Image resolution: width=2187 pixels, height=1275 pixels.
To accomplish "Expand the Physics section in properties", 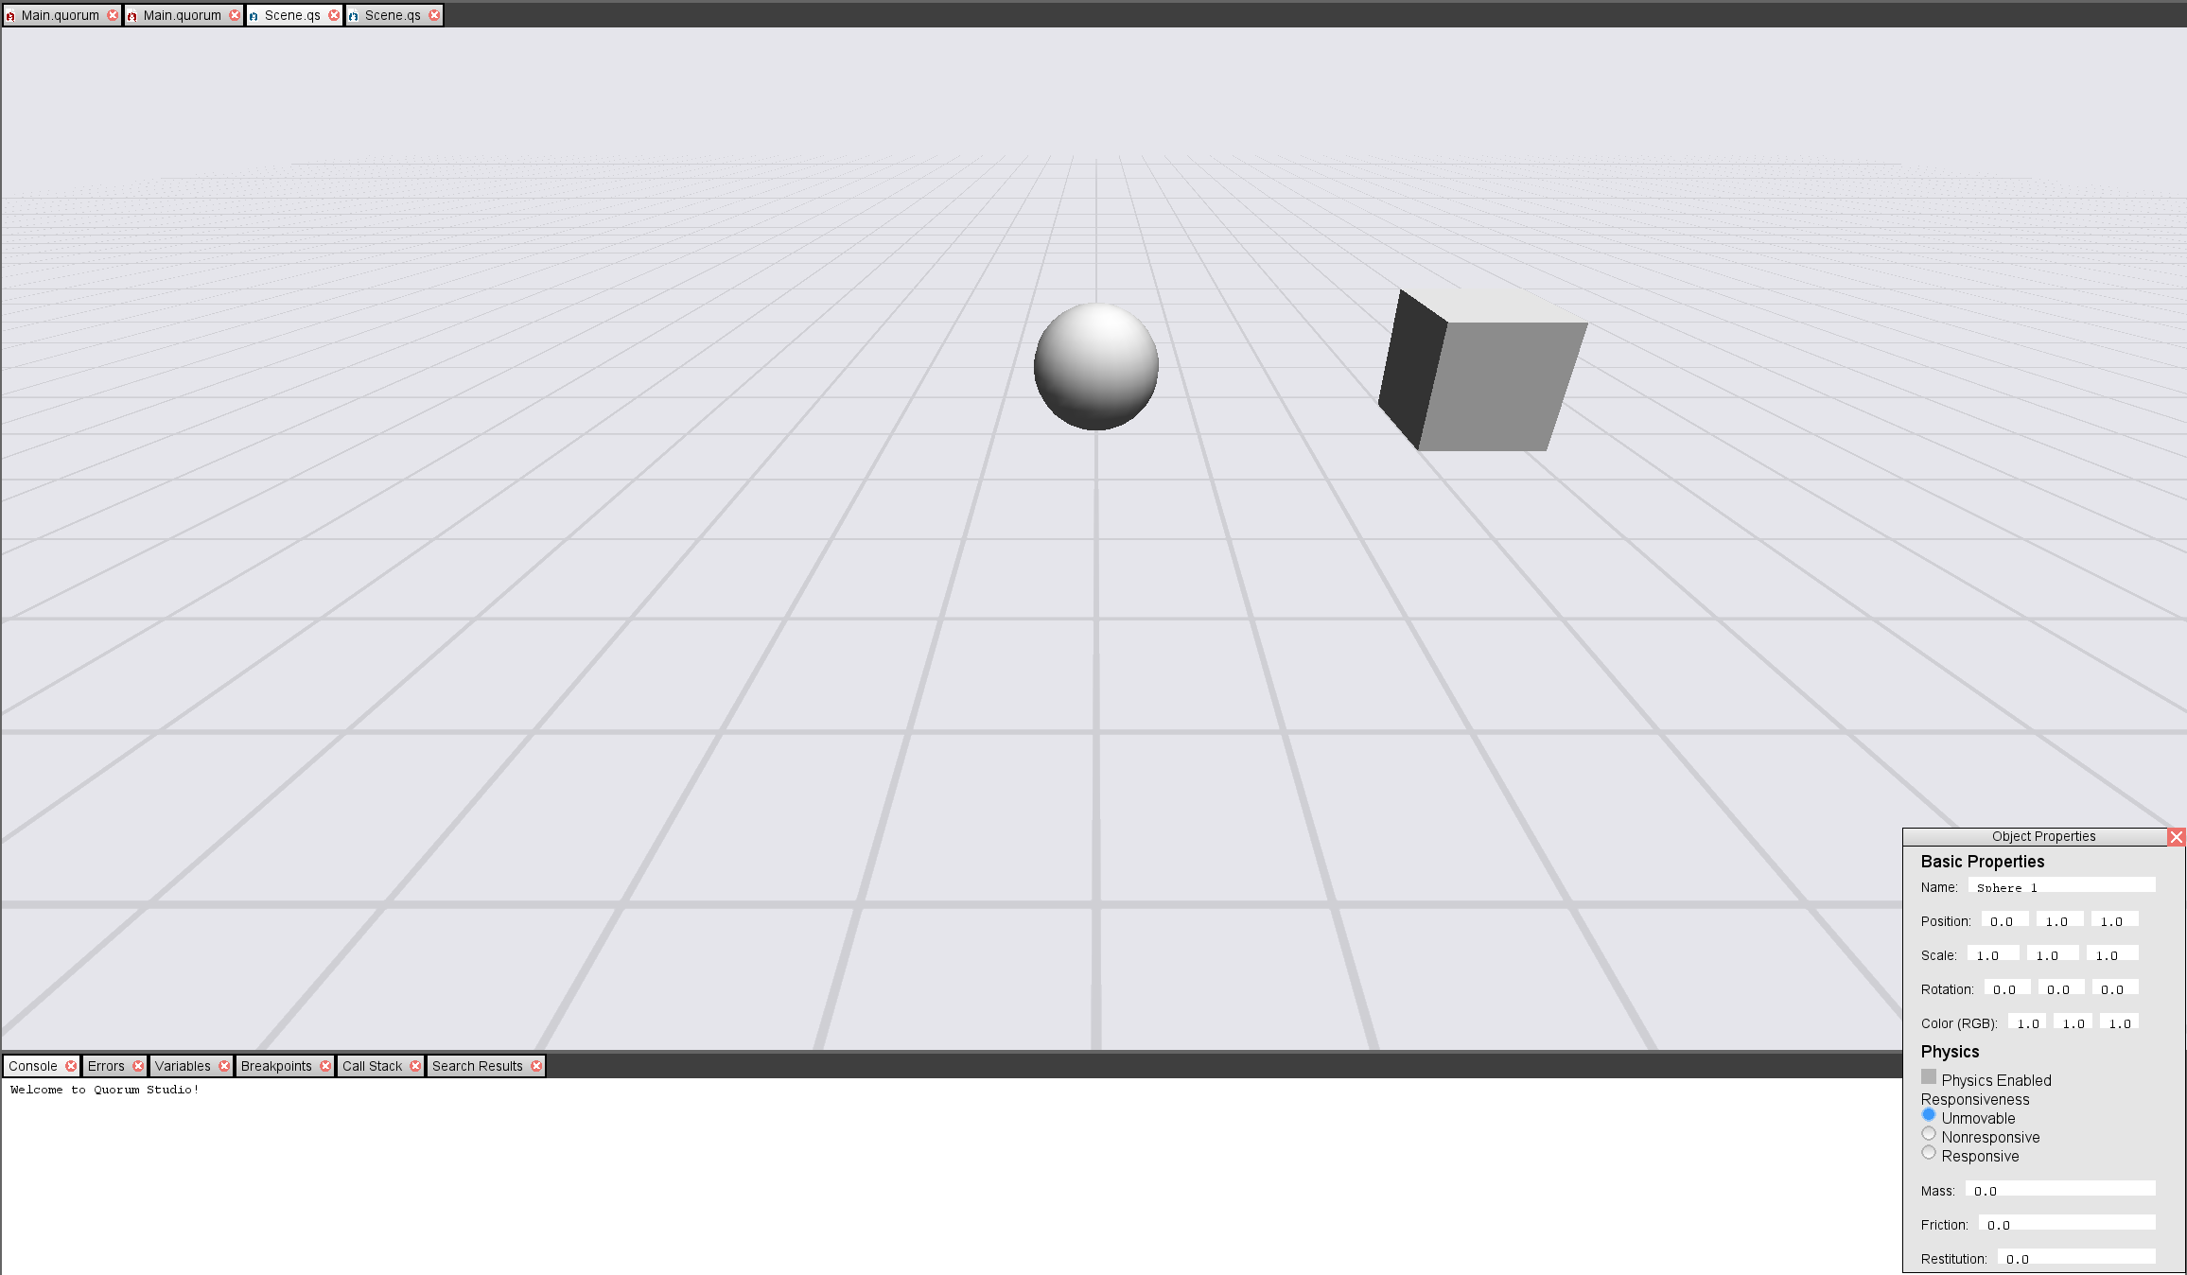I will tap(1947, 1050).
